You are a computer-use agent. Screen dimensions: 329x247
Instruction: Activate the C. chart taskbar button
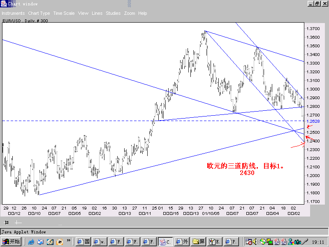[x=166, y=242]
